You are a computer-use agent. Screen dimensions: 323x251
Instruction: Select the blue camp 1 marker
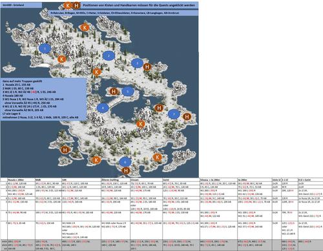[x=45, y=48]
